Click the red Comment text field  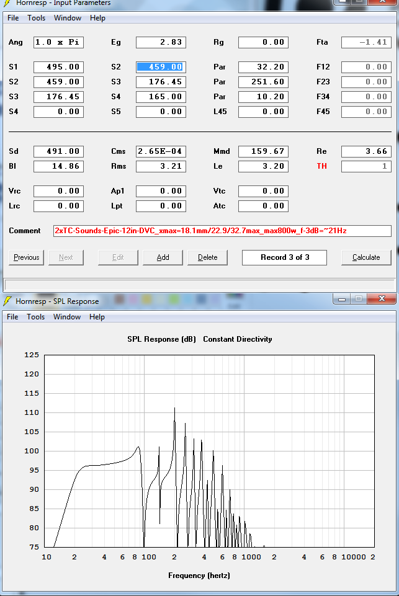coord(223,231)
